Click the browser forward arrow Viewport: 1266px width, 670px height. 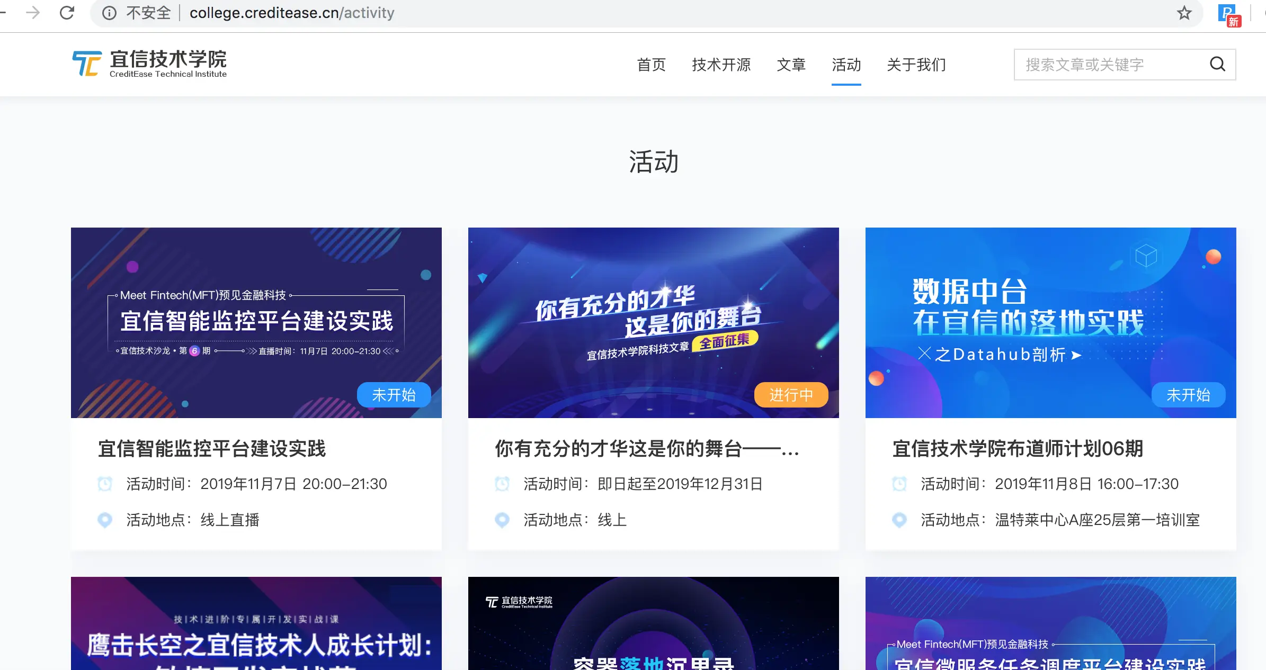33,13
